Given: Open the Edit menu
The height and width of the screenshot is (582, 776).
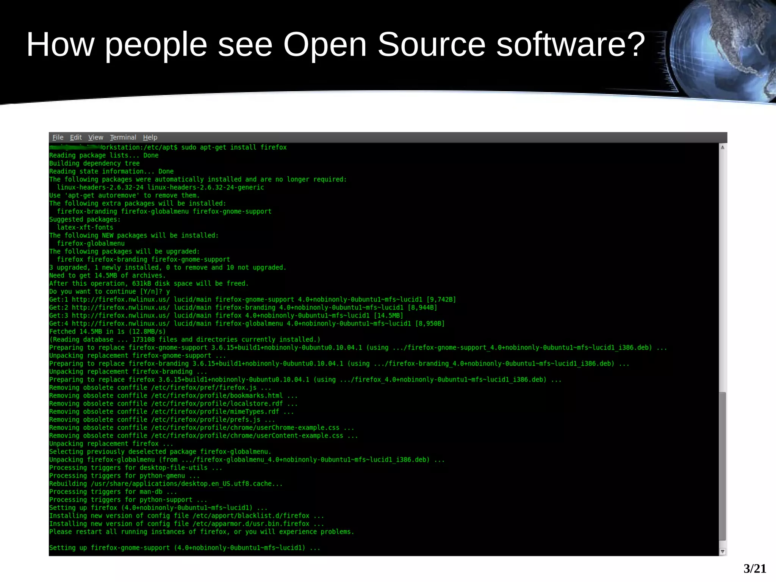Looking at the screenshot, I should click(76, 138).
